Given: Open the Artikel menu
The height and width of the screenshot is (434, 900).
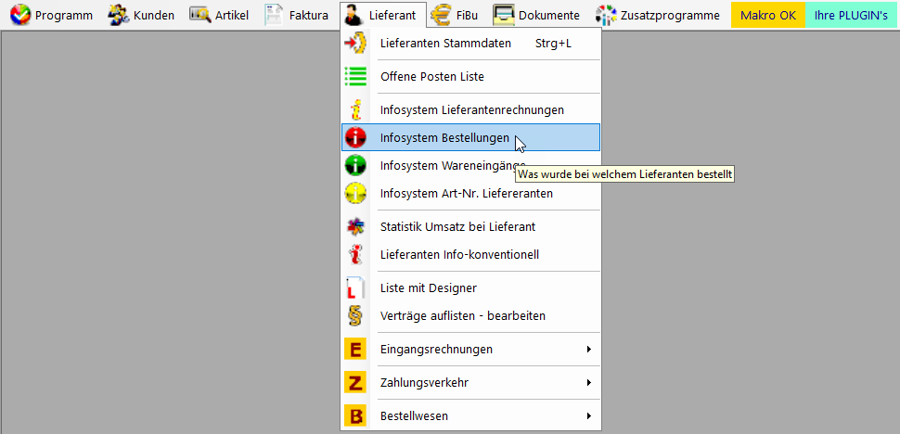Looking at the screenshot, I should point(232,16).
